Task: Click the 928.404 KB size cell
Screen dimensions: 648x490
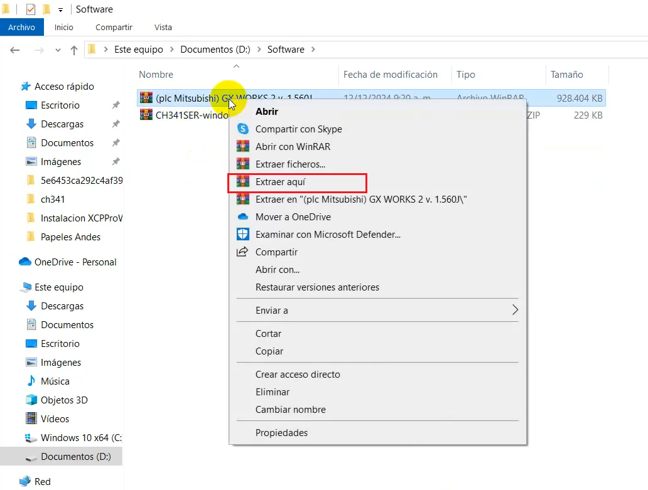Action: (580, 99)
